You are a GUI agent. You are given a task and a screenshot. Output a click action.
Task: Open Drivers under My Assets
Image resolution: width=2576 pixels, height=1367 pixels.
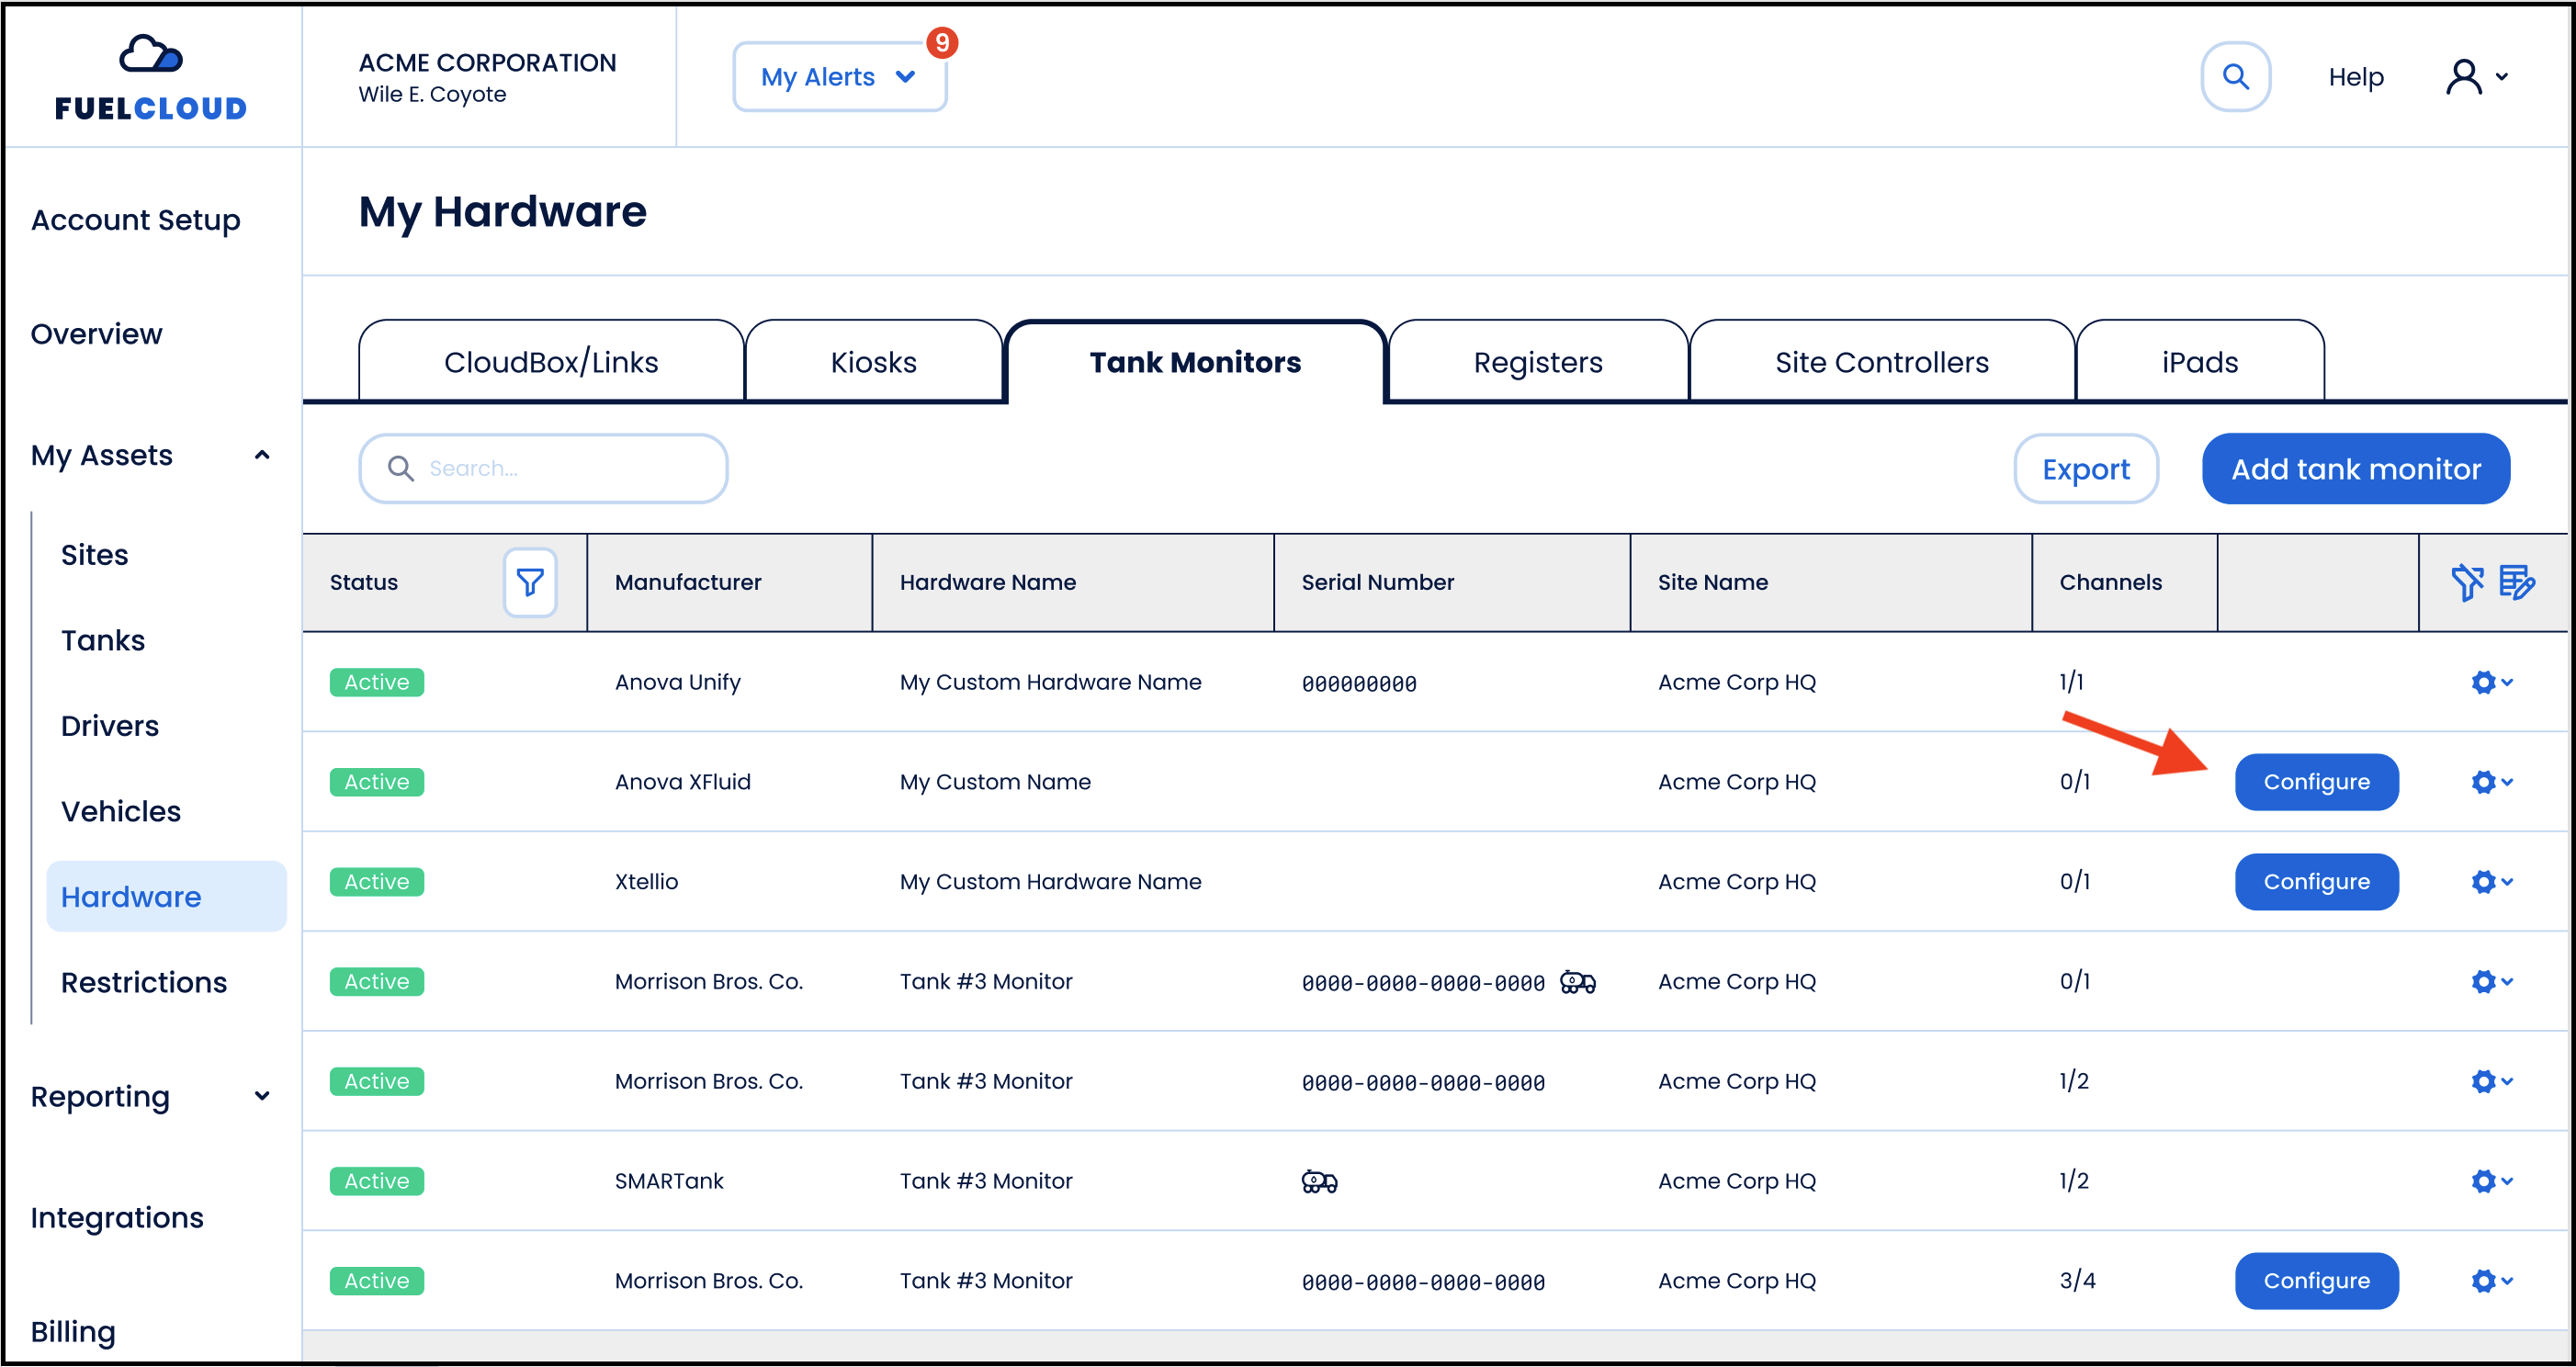click(110, 726)
